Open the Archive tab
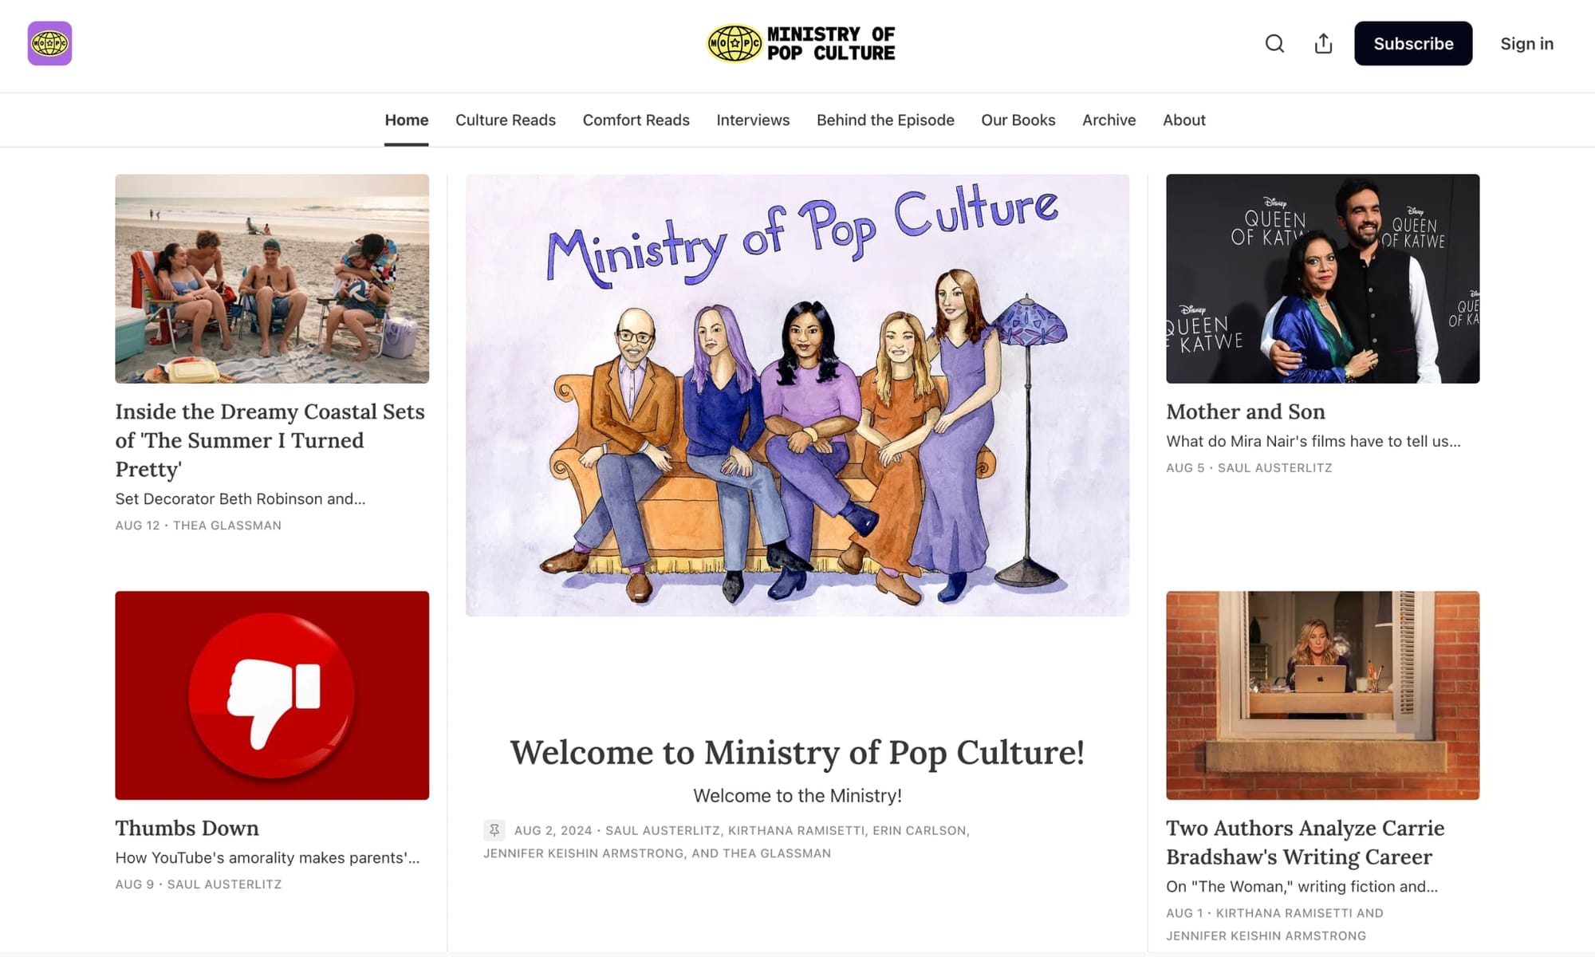This screenshot has width=1595, height=957. (1109, 120)
